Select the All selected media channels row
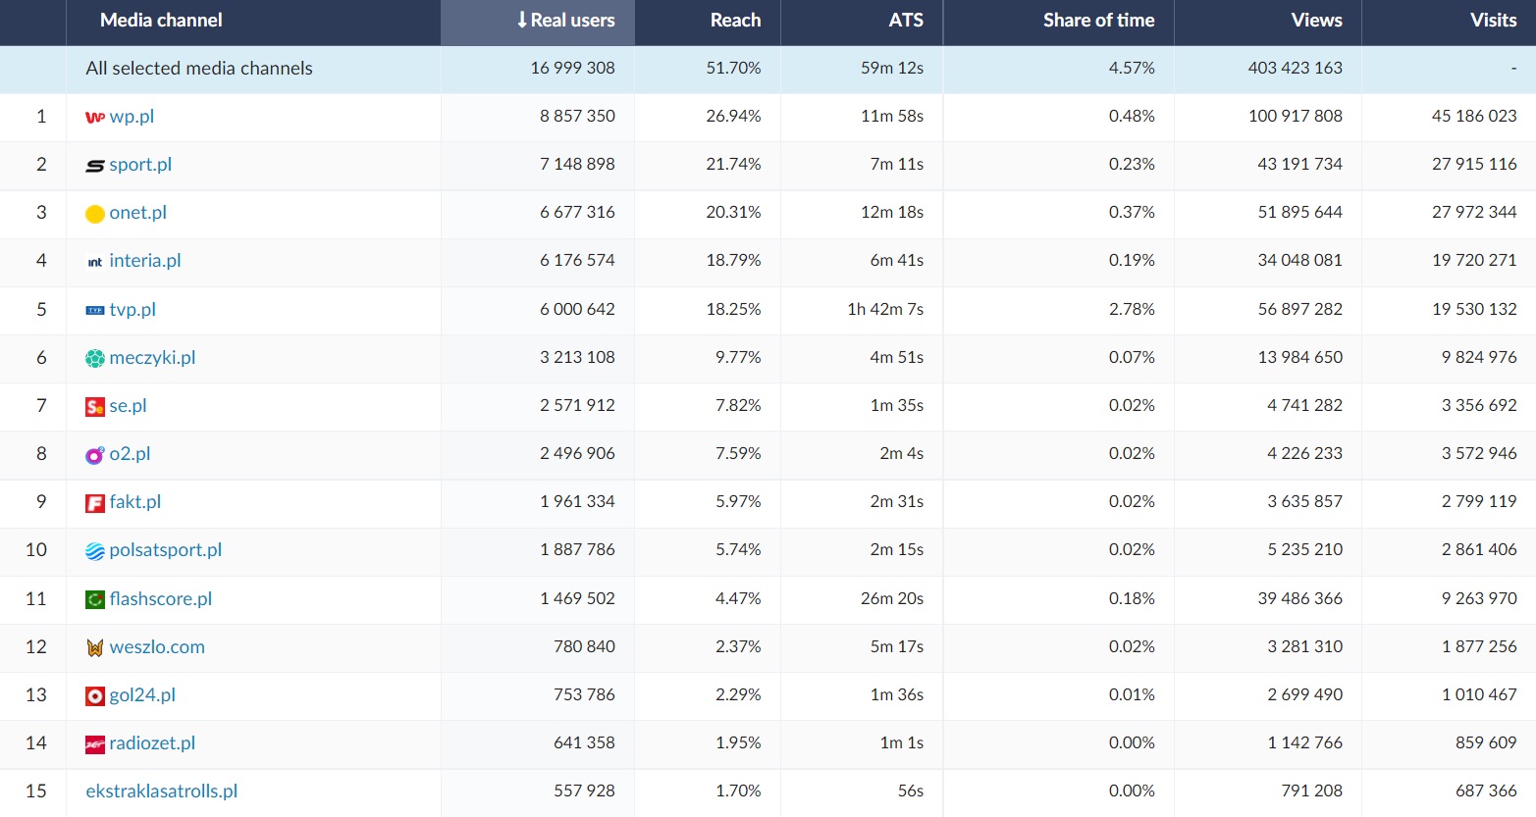Image resolution: width=1536 pixels, height=817 pixels. pos(199,69)
